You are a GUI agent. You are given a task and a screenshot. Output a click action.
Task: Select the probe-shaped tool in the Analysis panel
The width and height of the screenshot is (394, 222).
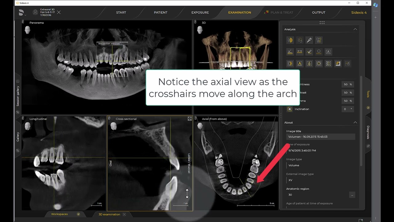click(x=309, y=40)
